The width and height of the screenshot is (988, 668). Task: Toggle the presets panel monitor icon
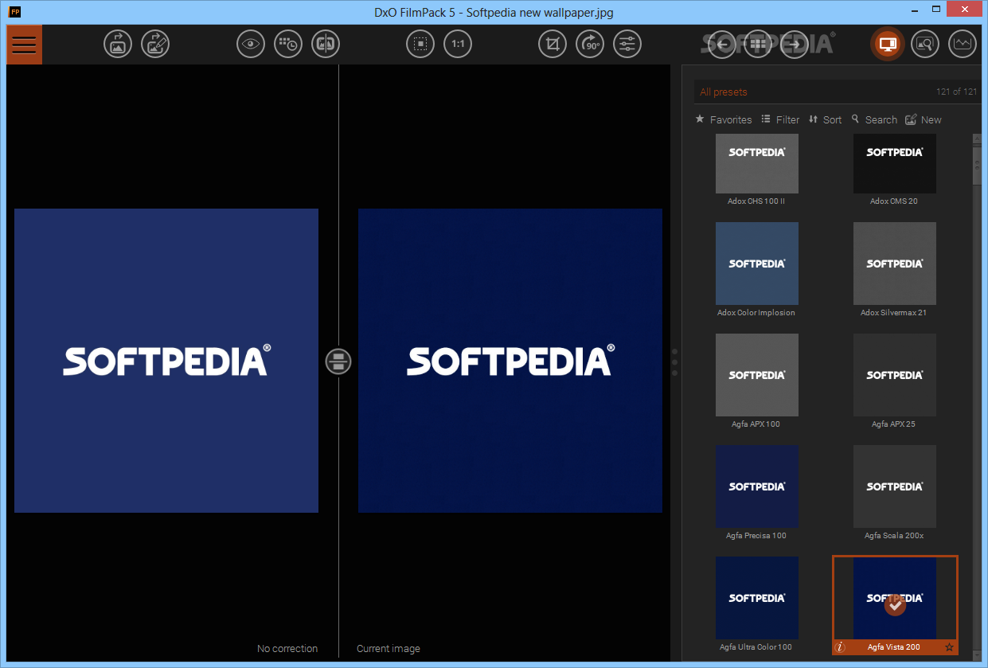click(x=888, y=44)
